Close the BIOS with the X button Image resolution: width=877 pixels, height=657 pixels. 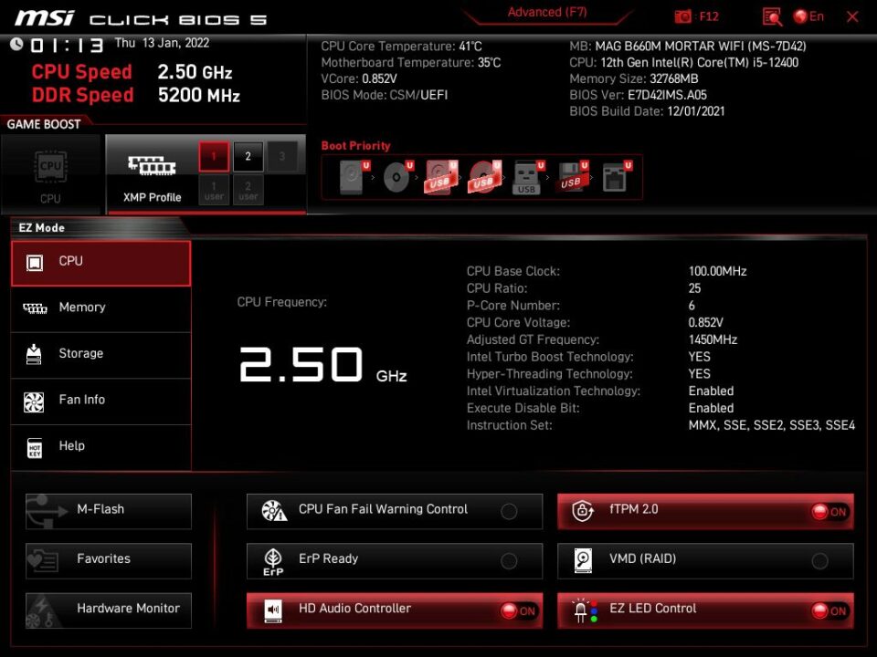pos(852,16)
